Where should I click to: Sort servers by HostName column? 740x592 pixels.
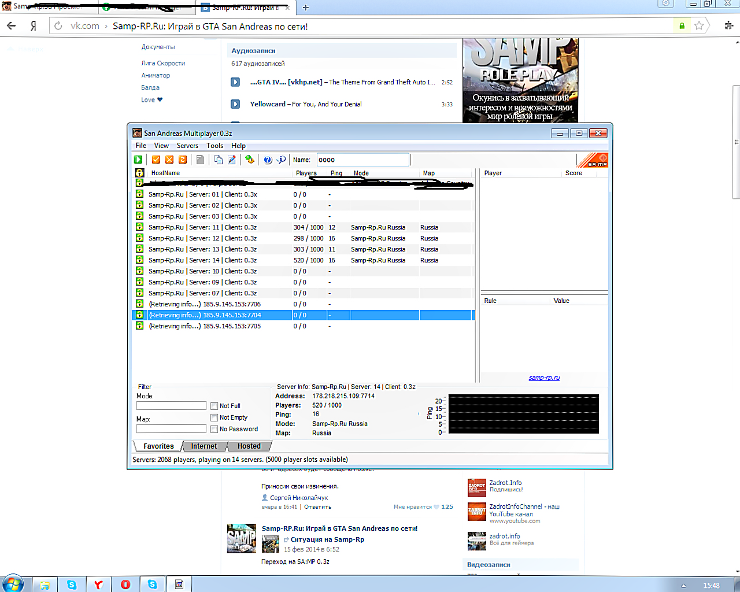pyautogui.click(x=220, y=173)
